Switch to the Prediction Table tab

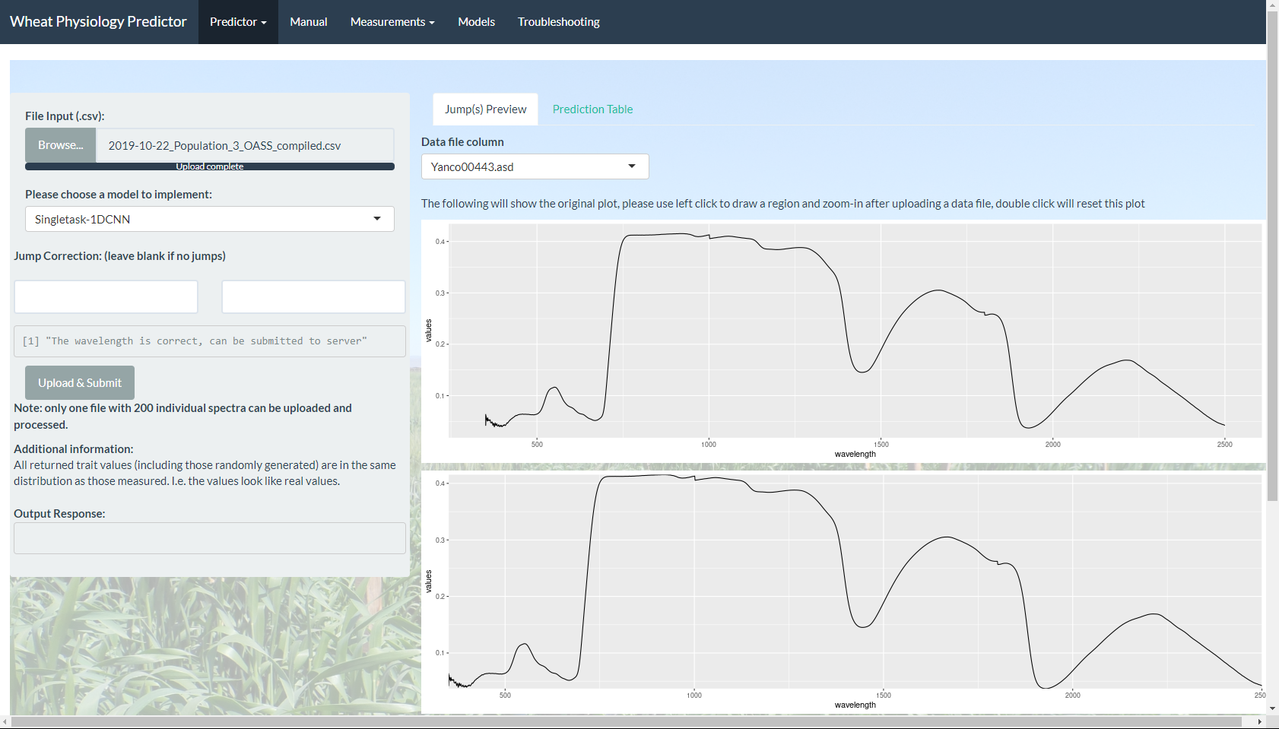click(592, 109)
